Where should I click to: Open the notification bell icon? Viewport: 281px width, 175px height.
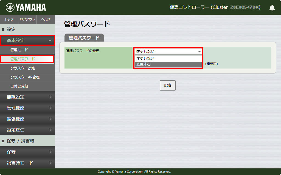pos(272,8)
